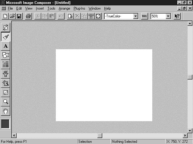The width and height of the screenshot is (193, 144).
Task: Click the Actual Size 100% button
Action: (144, 16)
